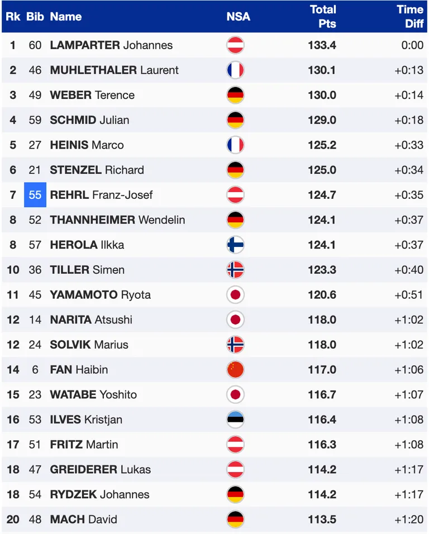Select the highlighted bib 55 cell

click(x=35, y=195)
